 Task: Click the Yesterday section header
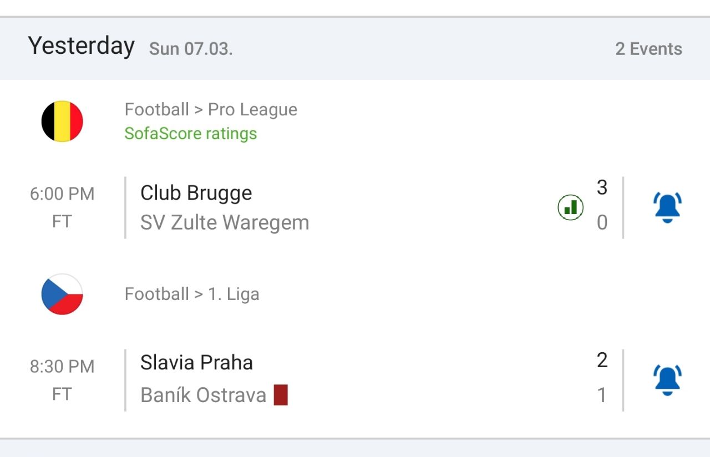tap(82, 45)
